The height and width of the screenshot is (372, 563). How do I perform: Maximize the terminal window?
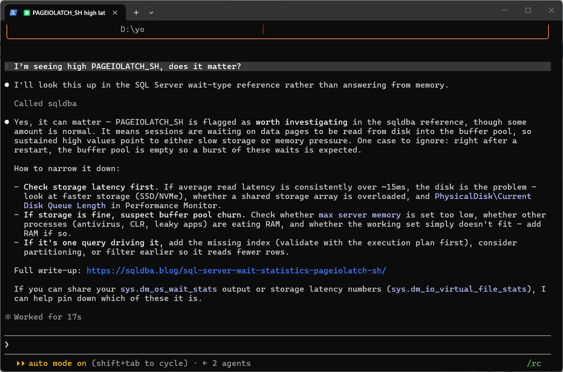[528, 10]
